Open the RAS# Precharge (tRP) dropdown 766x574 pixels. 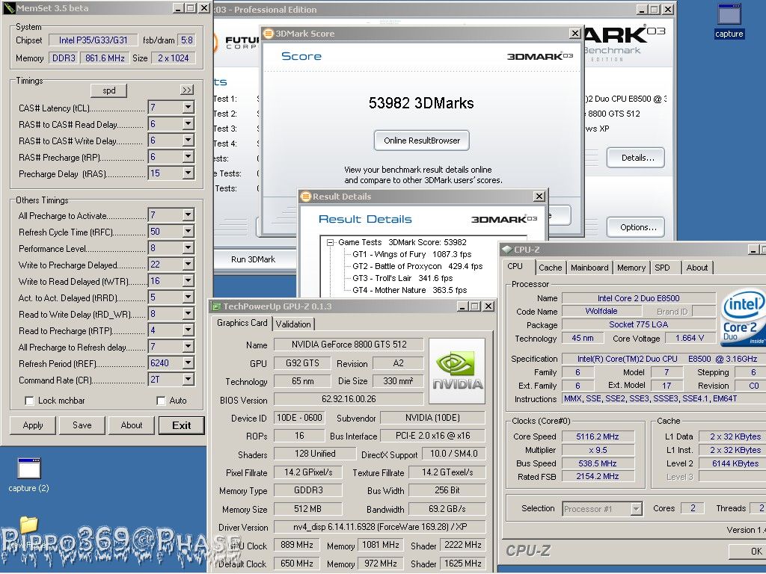pyautogui.click(x=188, y=157)
